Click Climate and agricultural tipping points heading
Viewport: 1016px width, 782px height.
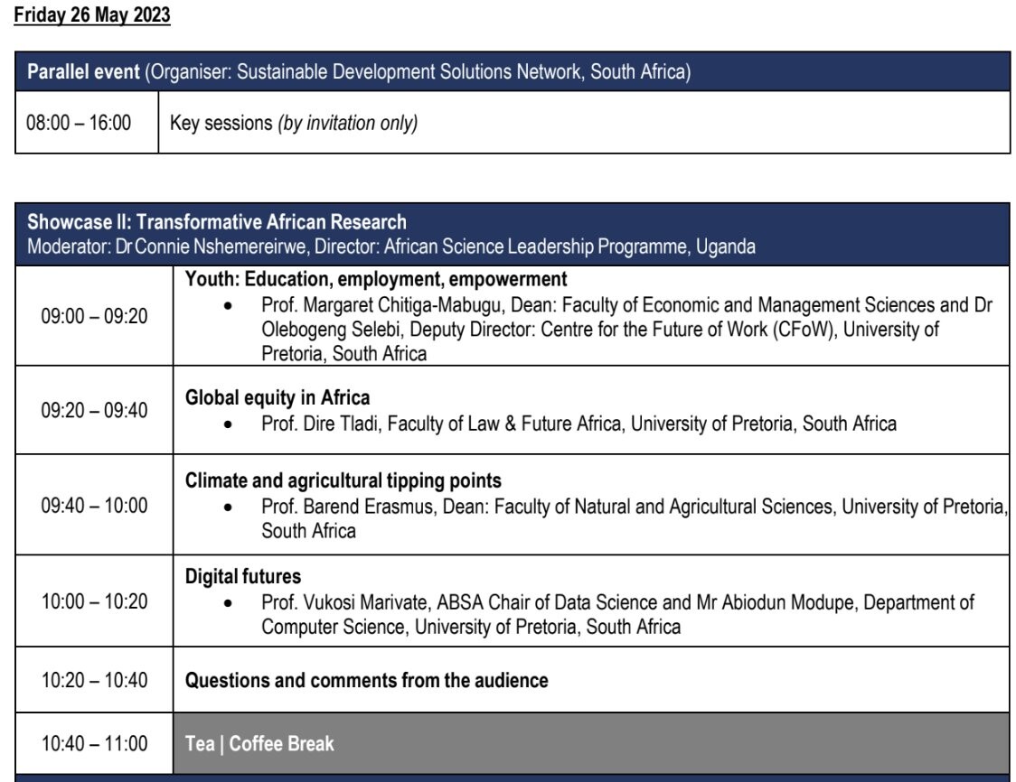(343, 480)
